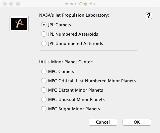Click the horizontal separator between source groups
160x133 pixels.
pyautogui.click(x=88, y=50)
